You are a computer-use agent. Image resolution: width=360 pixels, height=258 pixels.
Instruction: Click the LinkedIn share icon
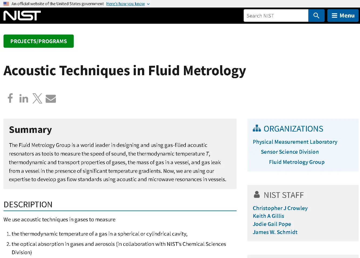[x=24, y=98]
